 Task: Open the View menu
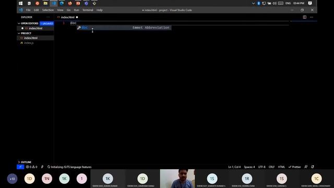point(60,10)
